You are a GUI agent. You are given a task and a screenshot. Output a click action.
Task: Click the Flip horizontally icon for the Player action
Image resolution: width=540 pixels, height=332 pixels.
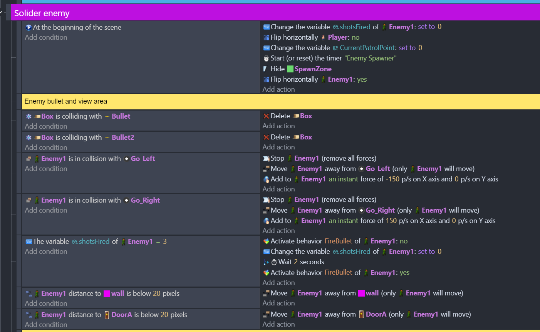pos(266,37)
